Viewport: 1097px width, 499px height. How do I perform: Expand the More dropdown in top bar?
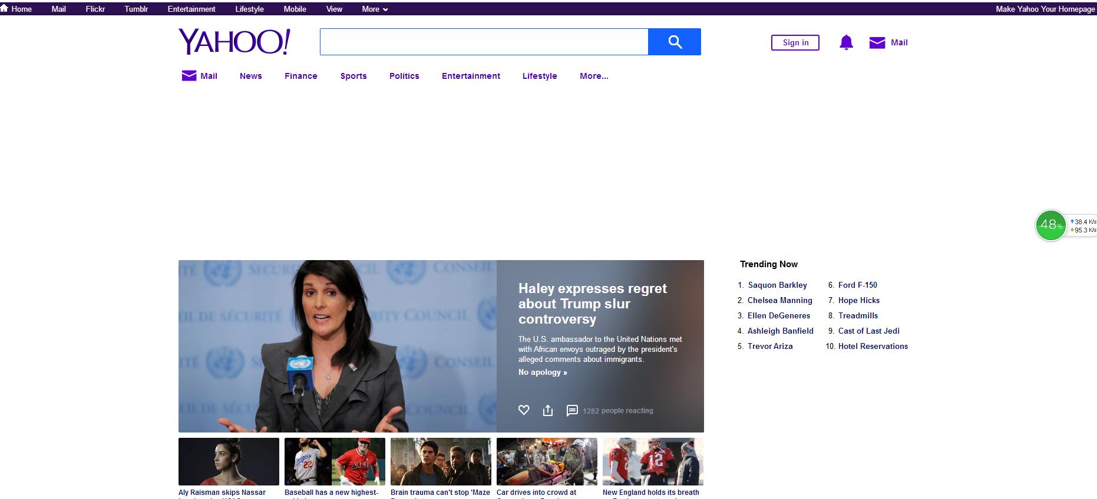[375, 9]
